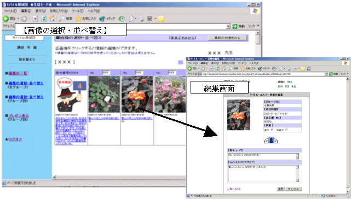Click the Print icon in main browser toolbar

click(141, 19)
